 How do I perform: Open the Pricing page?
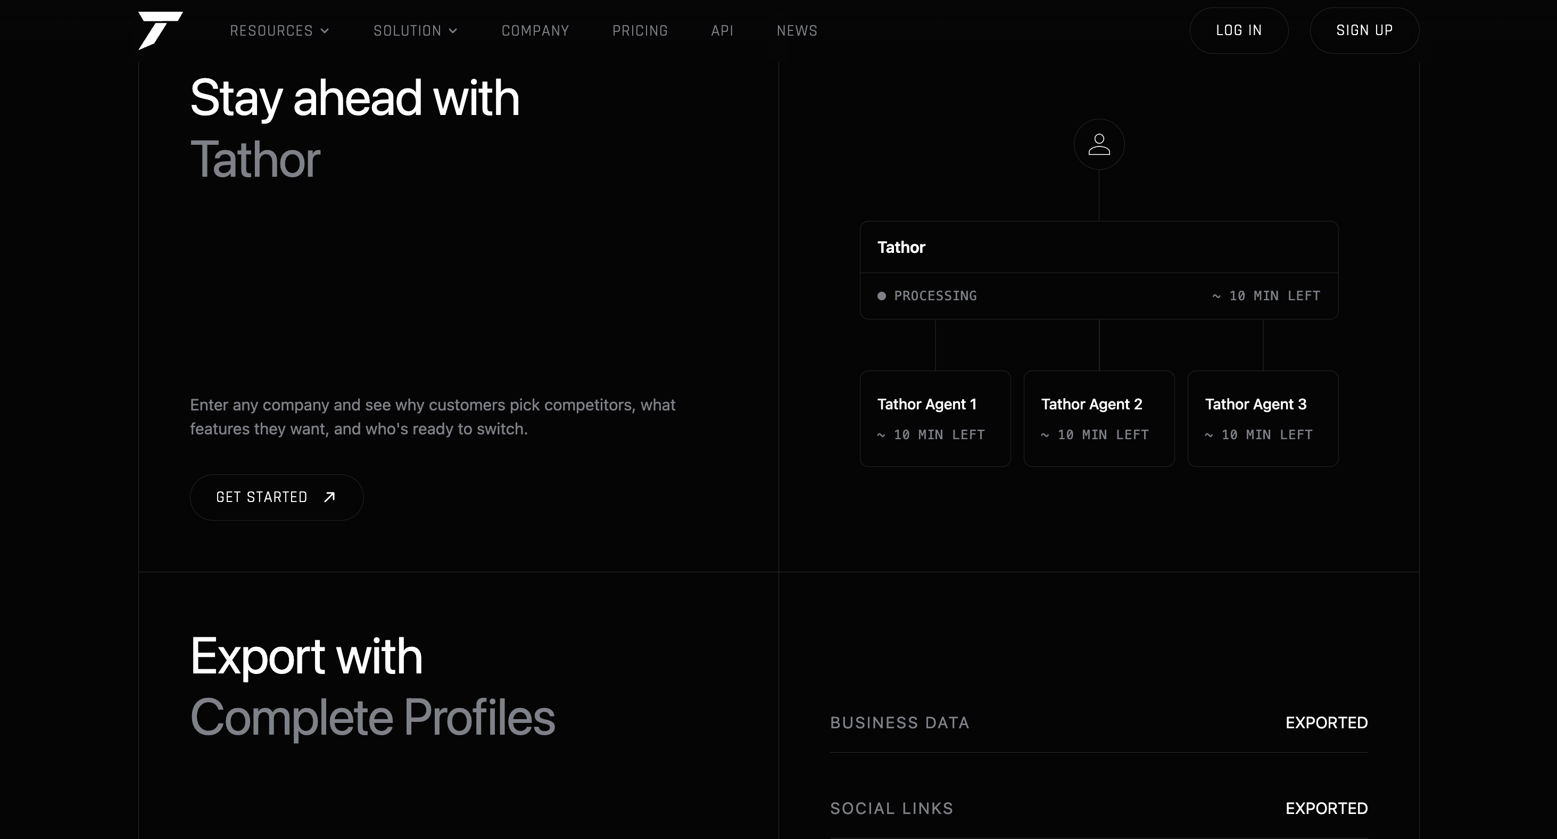[640, 31]
